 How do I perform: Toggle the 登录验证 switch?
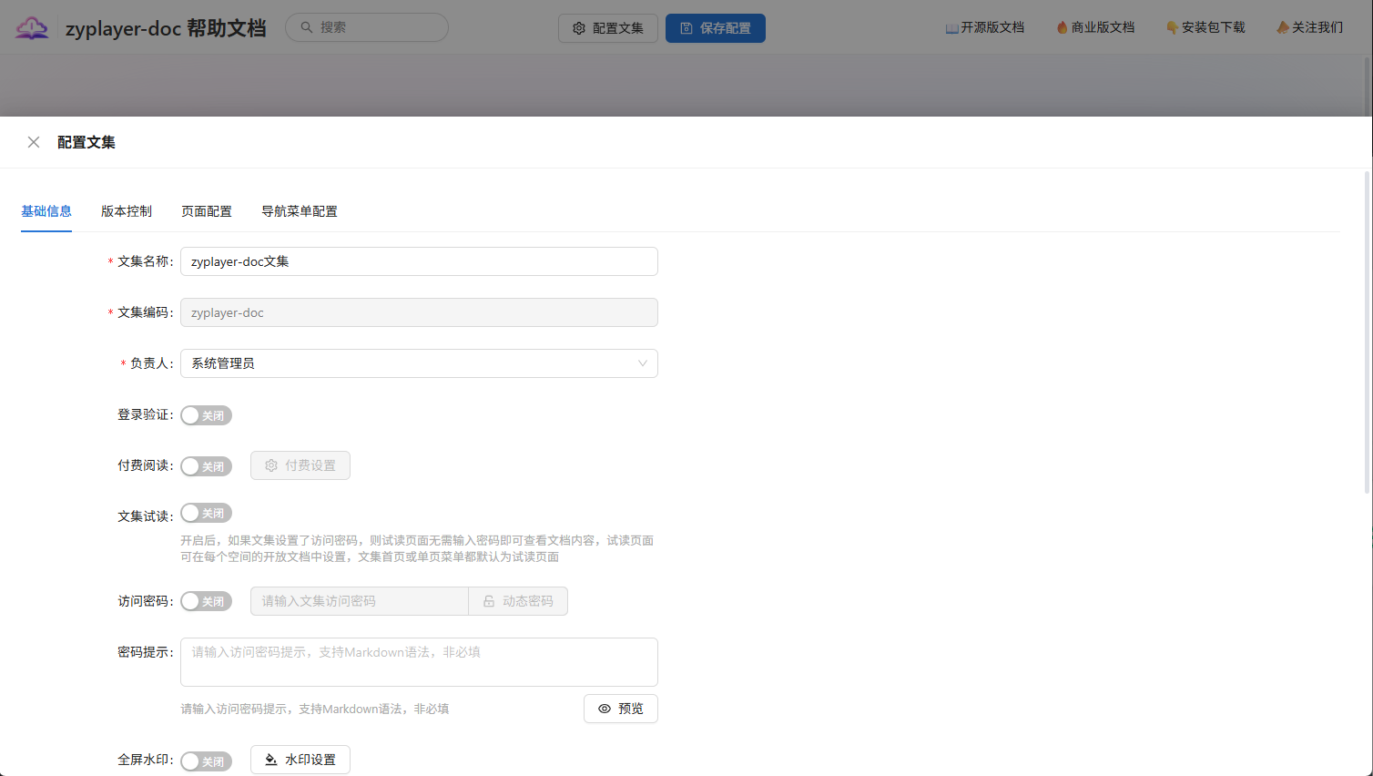(x=207, y=415)
